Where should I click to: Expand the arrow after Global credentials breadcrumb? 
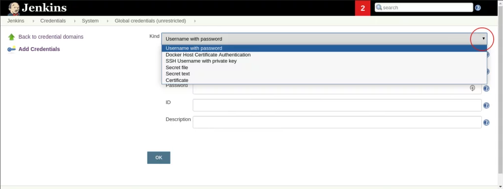click(195, 21)
